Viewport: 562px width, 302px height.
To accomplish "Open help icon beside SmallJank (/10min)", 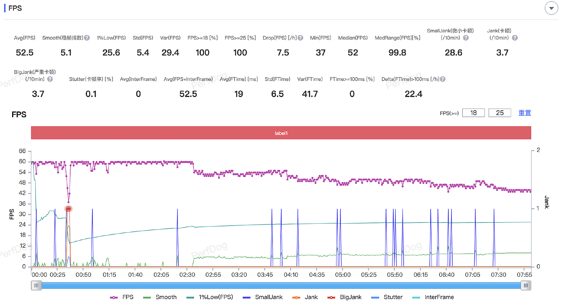I will (x=466, y=38).
